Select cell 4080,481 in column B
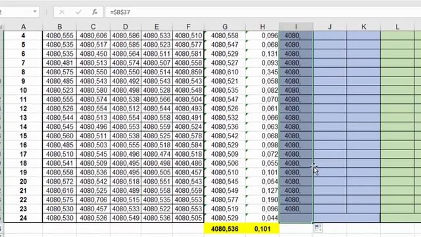The width and height of the screenshot is (421, 237). click(x=60, y=63)
